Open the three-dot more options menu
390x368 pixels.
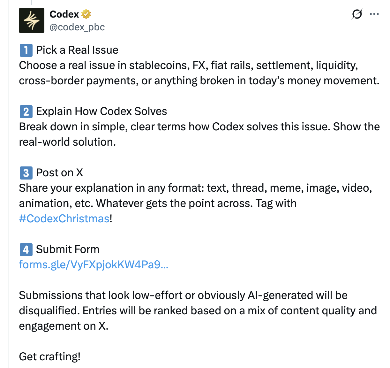click(x=374, y=14)
